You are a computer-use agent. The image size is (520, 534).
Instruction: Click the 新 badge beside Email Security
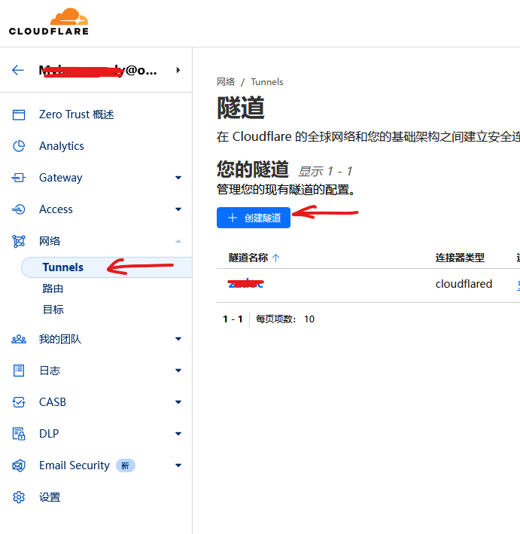click(x=125, y=465)
